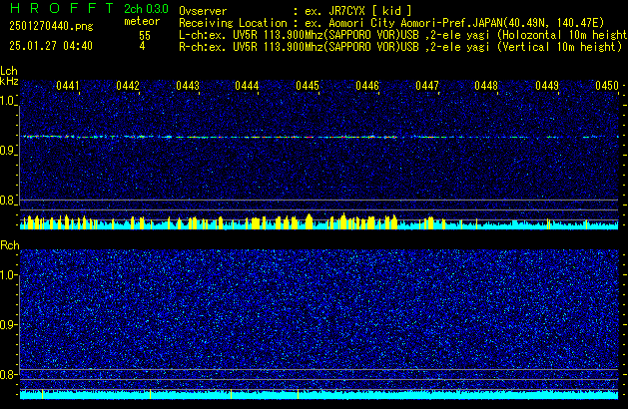Click the 0445 time marker

coord(308,86)
